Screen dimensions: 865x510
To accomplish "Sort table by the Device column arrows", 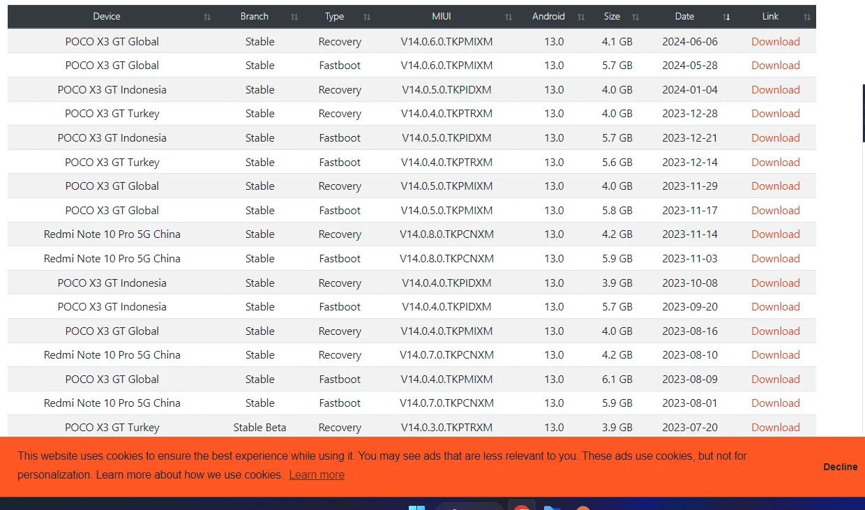I will (207, 17).
